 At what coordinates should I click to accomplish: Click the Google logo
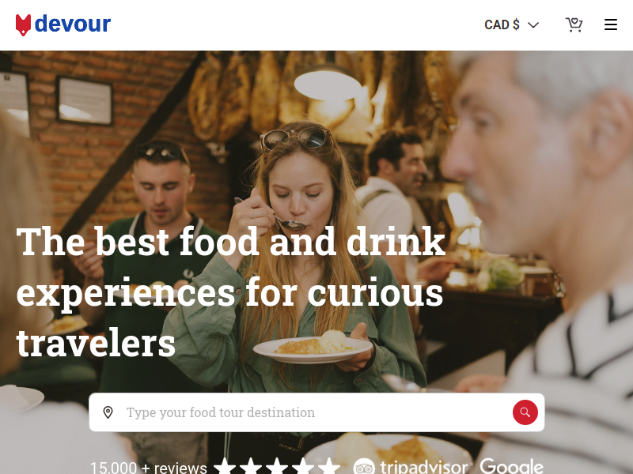point(511,467)
